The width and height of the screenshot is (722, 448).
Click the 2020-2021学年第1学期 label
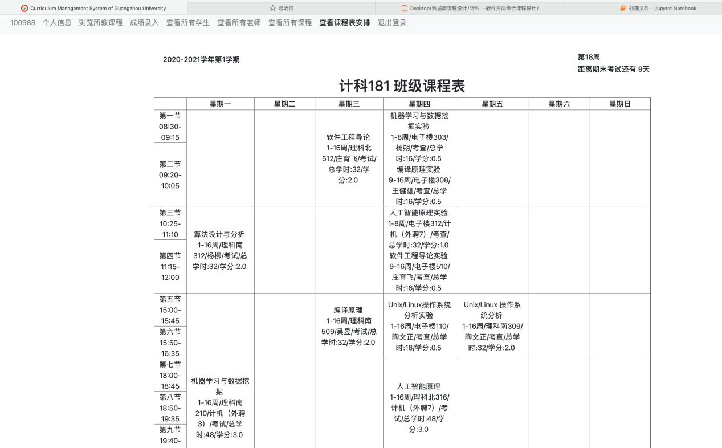201,59
